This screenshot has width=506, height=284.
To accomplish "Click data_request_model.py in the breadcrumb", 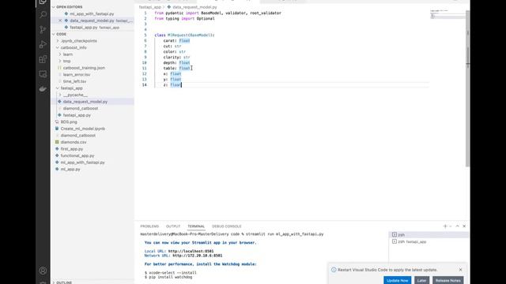I will click(194, 7).
